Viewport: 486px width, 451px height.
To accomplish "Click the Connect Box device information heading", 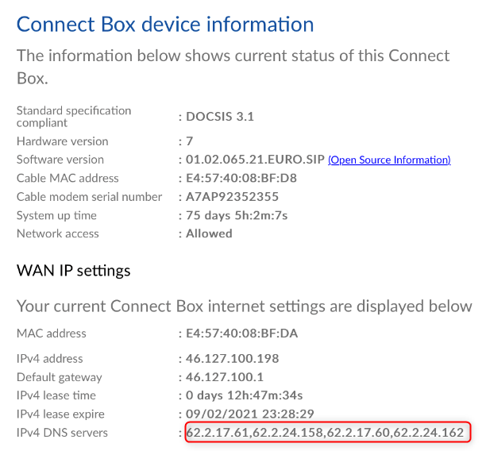I will pos(165,24).
